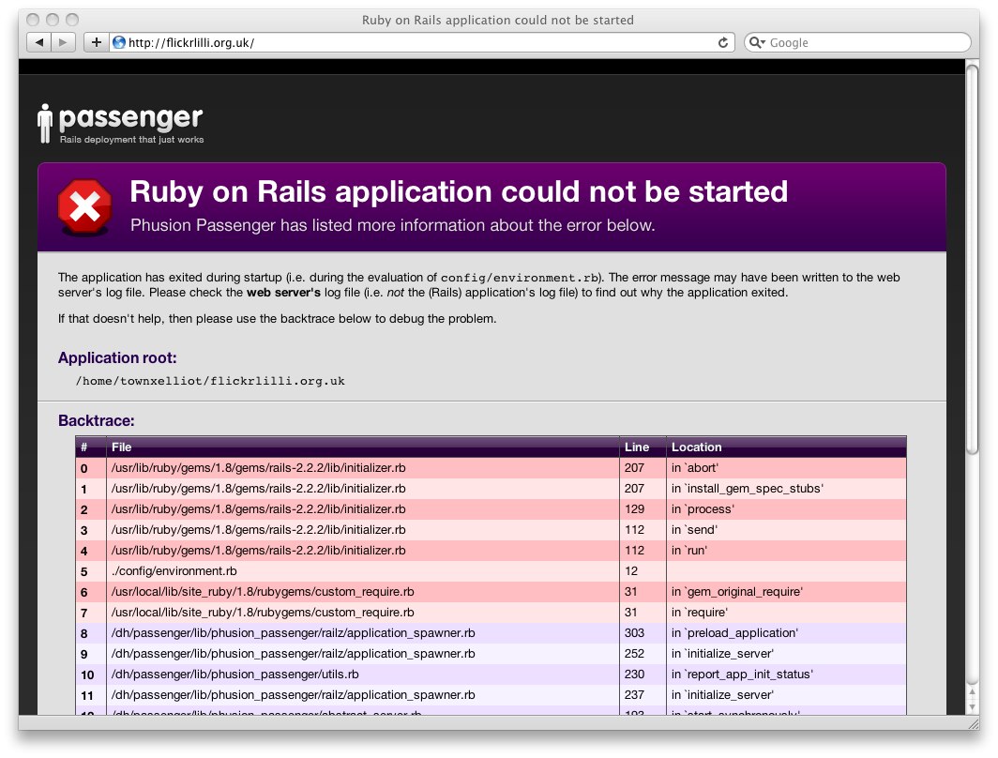Click the file path ending utils.rb
The image size is (998, 758).
(x=234, y=674)
